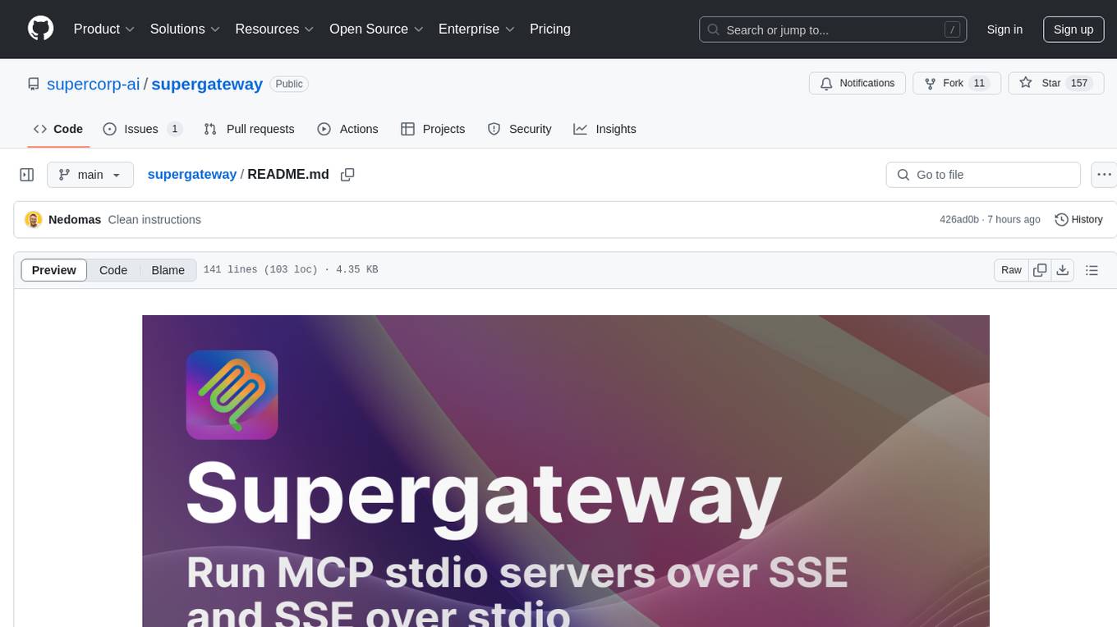Click the star count 157
Screen dimensions: 1117x627
1079,84
